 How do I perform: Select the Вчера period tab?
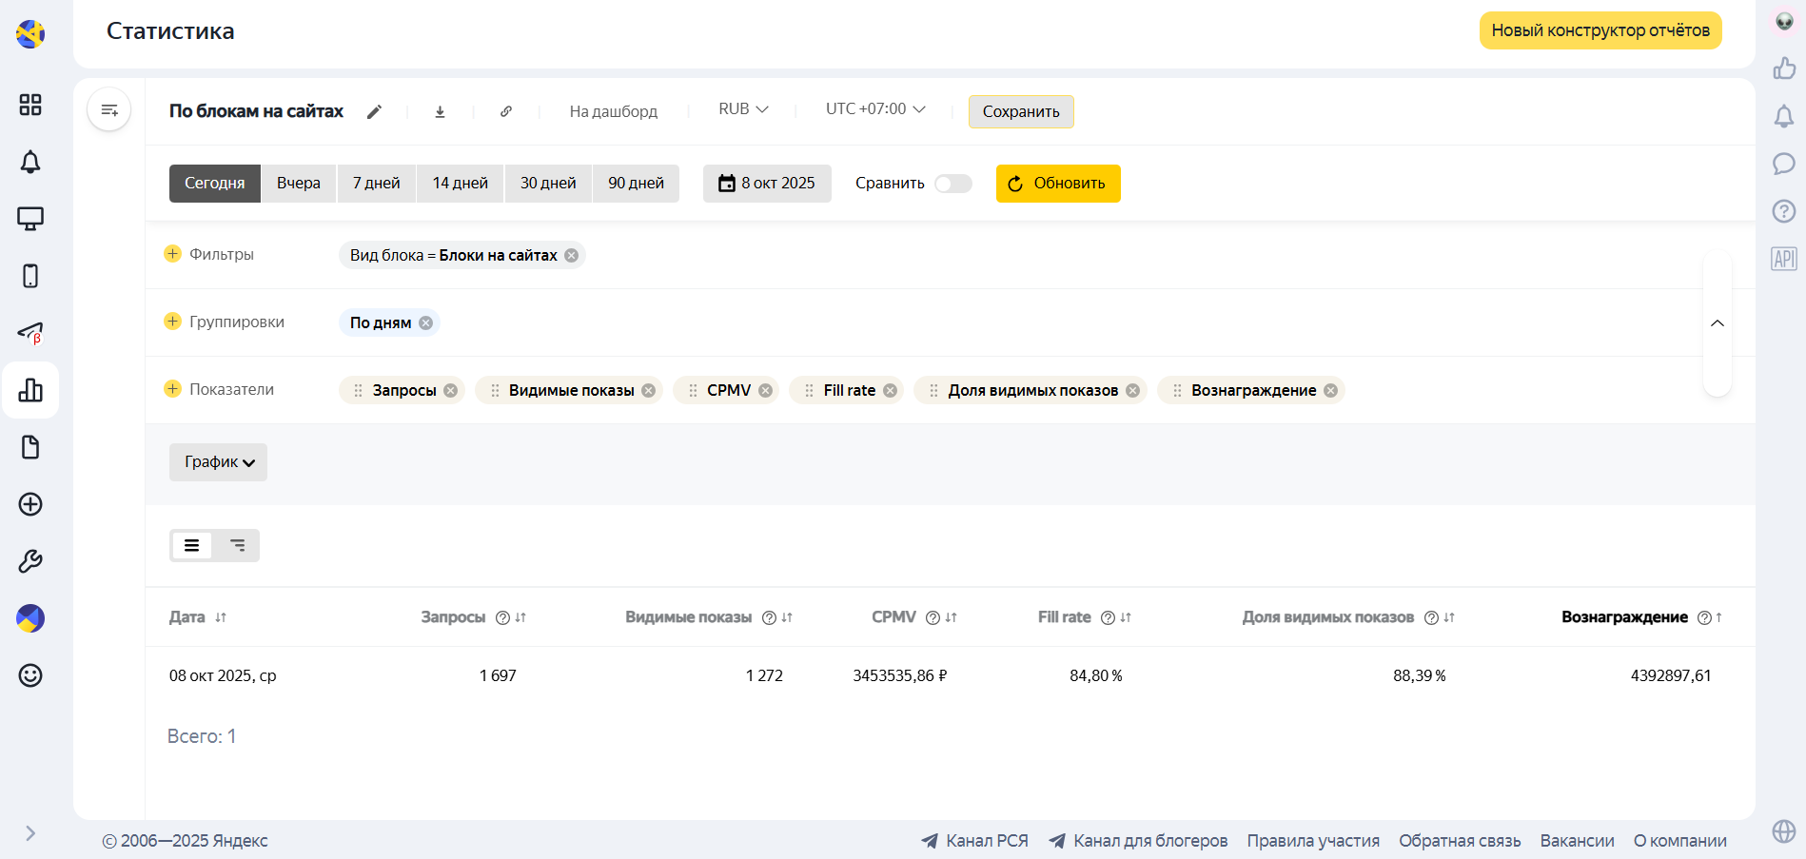(x=298, y=184)
